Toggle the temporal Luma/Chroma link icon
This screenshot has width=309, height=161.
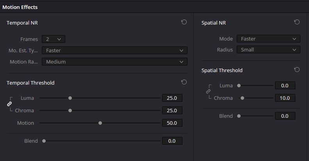(9, 104)
